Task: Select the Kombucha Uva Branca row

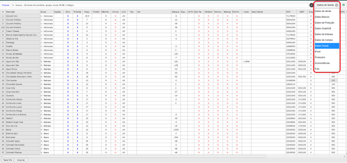Action: tap(23, 115)
